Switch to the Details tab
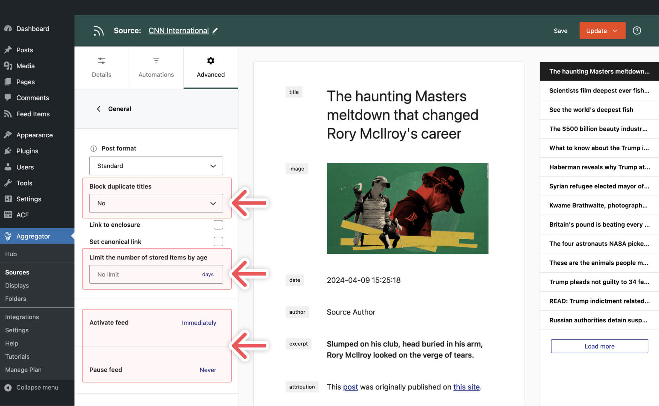 tap(102, 68)
